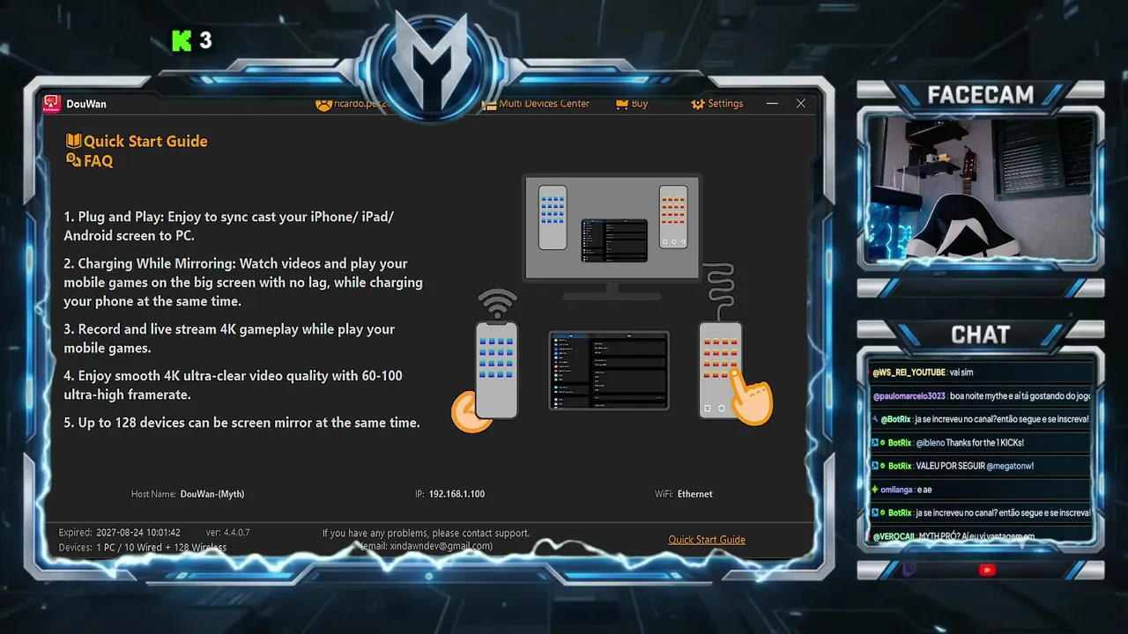
Task: Click the IP address 192.168.1.100
Action: coord(456,494)
